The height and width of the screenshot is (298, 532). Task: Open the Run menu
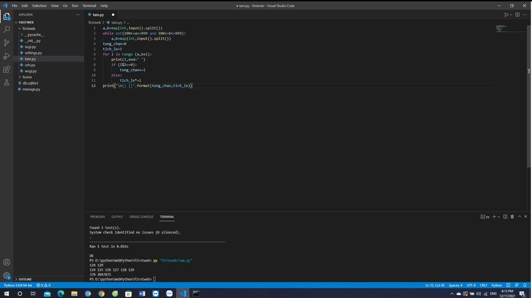tap(75, 6)
